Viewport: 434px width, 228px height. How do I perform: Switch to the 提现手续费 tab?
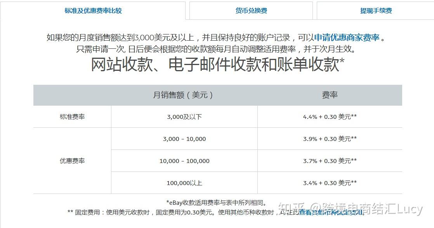coord(376,11)
